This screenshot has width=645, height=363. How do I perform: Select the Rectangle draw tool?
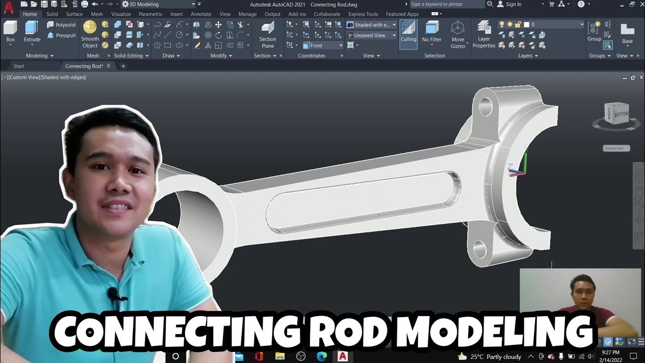[168, 45]
